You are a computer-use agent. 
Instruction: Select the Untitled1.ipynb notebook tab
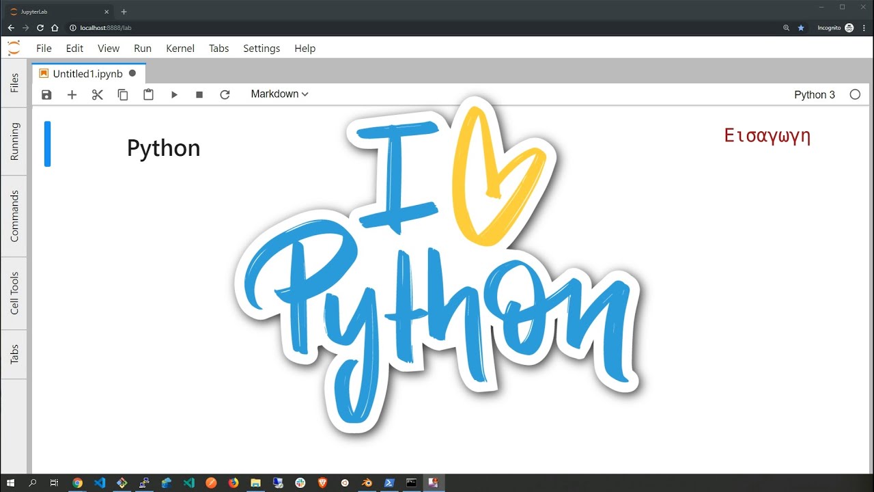click(87, 74)
